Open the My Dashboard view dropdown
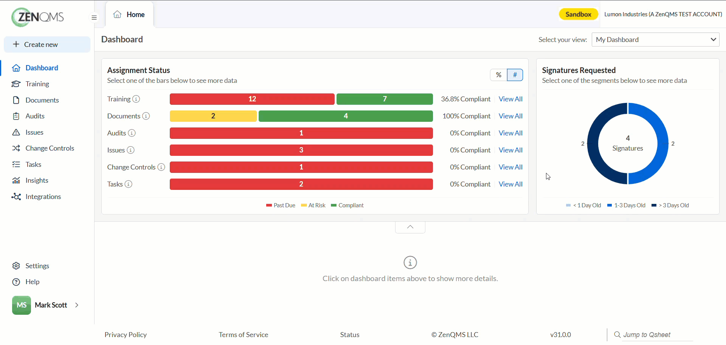The image size is (726, 345). pos(655,40)
